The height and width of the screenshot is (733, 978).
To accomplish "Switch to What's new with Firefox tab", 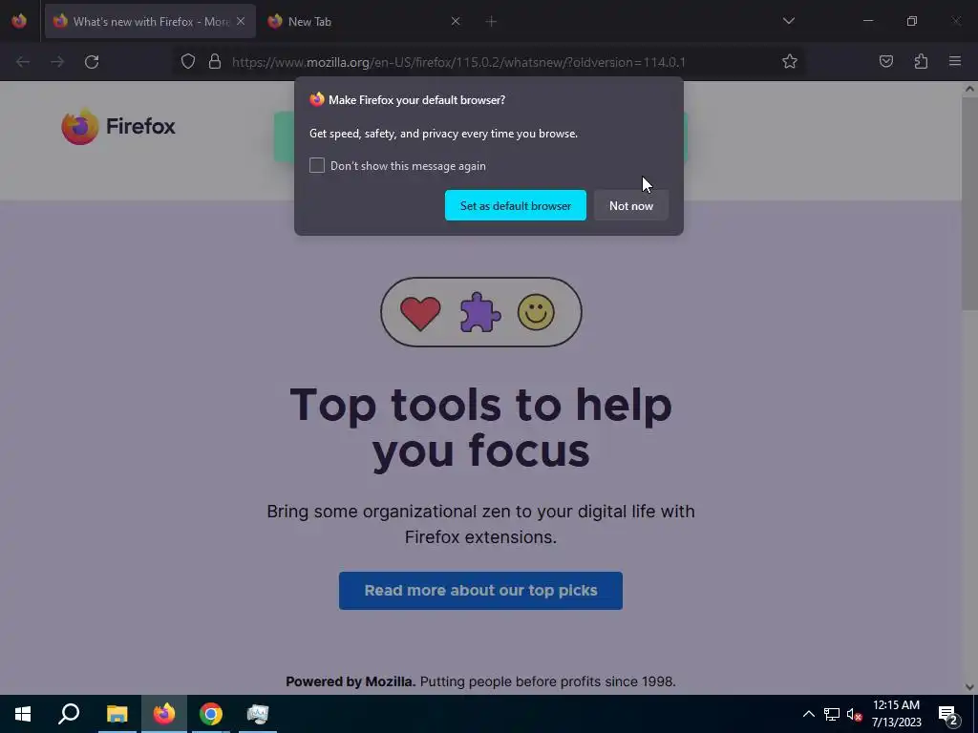I will click(x=150, y=21).
